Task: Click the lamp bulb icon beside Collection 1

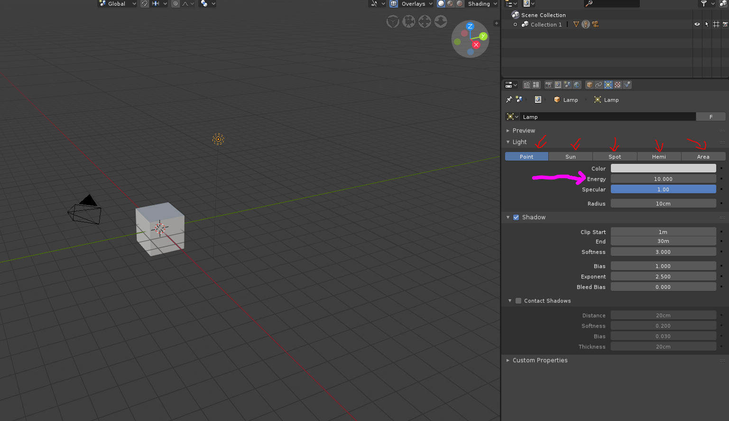Action: tap(586, 24)
